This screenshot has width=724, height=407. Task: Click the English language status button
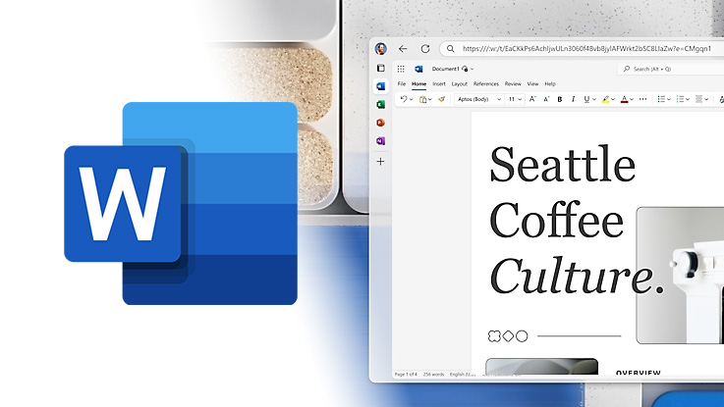(x=463, y=375)
